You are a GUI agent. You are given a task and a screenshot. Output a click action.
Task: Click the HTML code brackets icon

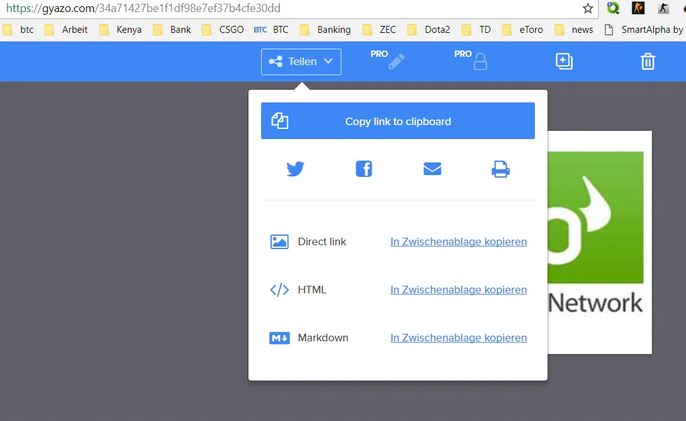(x=279, y=290)
